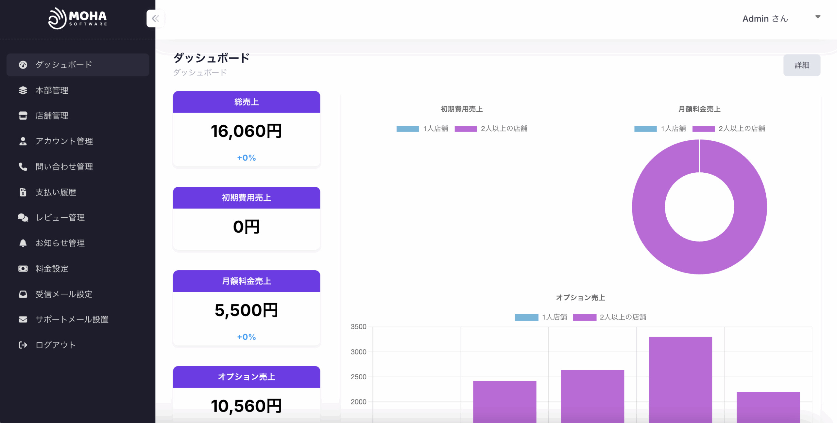The width and height of the screenshot is (837, 423).
Task: Click the 月額料金売上 card header
Action: pos(247,281)
